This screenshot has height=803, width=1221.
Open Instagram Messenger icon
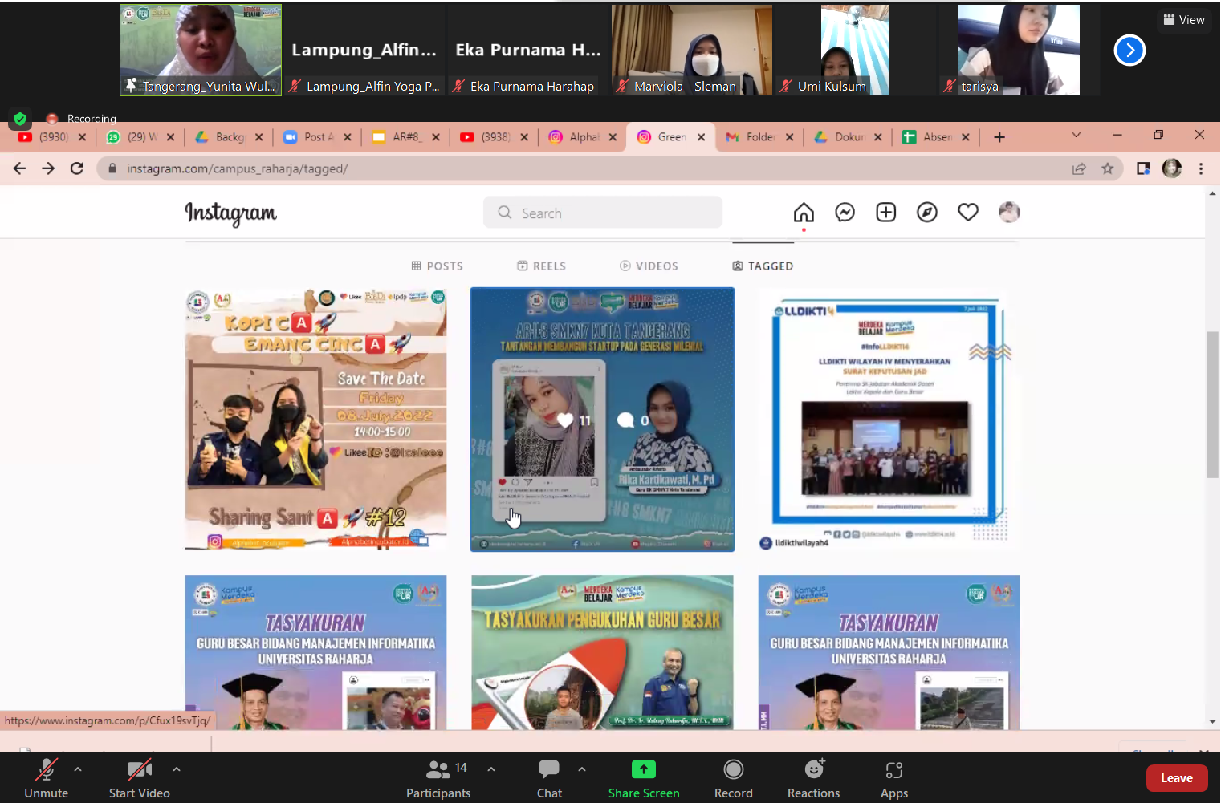845,213
